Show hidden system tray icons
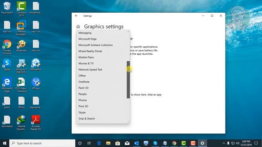This screenshot has width=262, height=147. pos(224,143)
